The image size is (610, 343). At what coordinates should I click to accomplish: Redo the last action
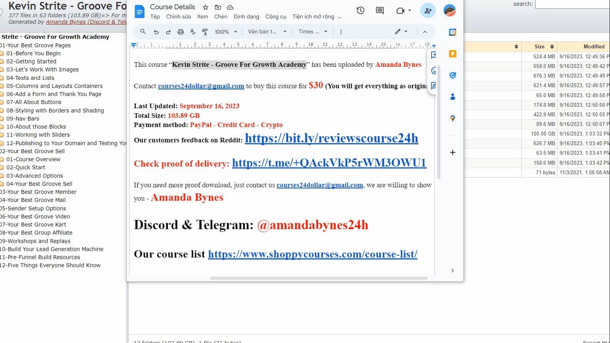pyautogui.click(x=168, y=32)
